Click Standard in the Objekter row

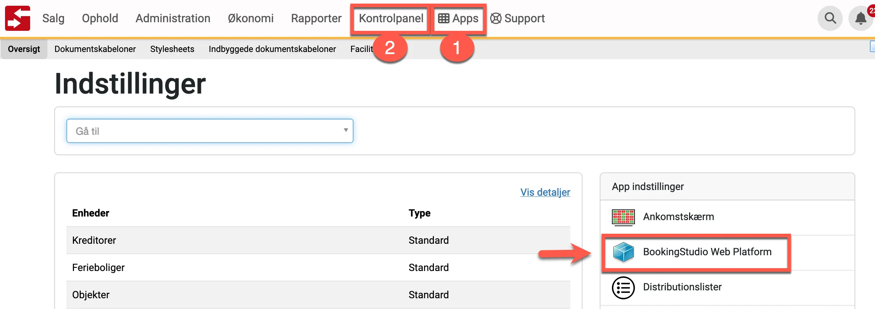[x=429, y=295]
